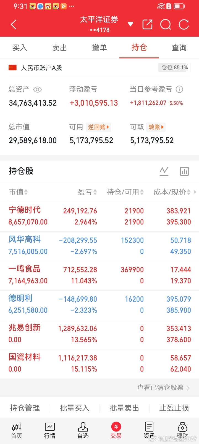Tap the search magnifier icon
Screen dimensions: 199x444
coord(166,24)
